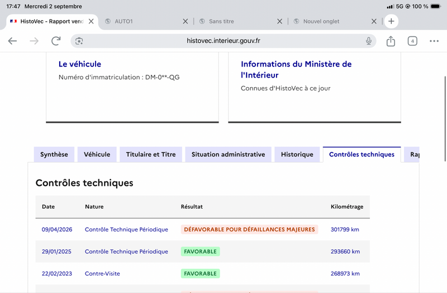Open the Synthèse tab
Screen dimensions: 447x293
click(54, 155)
